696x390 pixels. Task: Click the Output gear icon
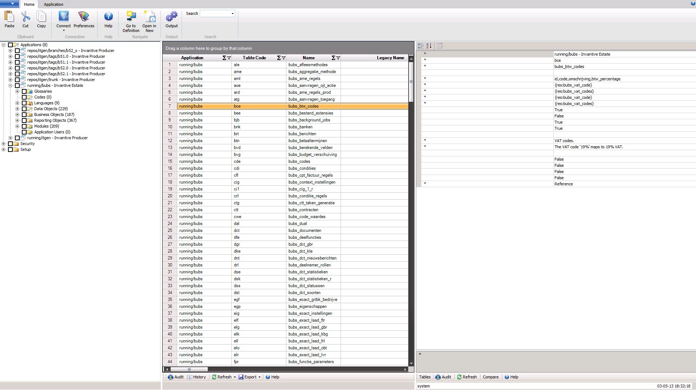171,17
